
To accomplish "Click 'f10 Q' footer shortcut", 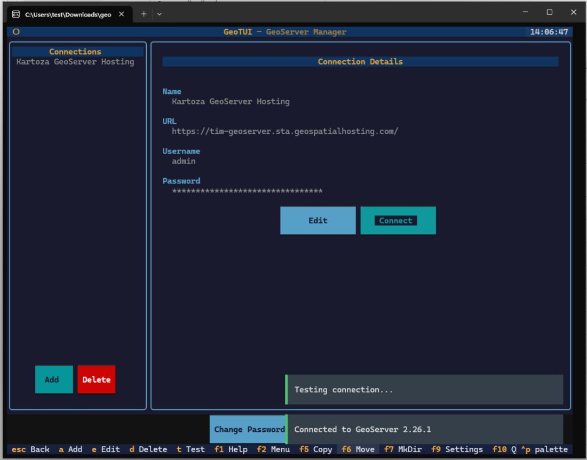I will [x=504, y=449].
